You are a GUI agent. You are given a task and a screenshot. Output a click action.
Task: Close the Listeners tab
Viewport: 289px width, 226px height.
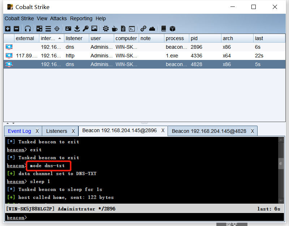[x=73, y=131]
